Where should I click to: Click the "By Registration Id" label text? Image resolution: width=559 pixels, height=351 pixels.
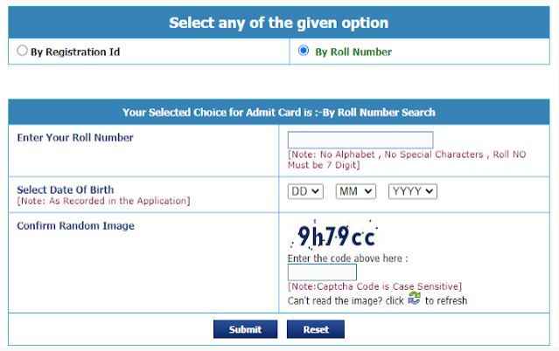tap(74, 52)
